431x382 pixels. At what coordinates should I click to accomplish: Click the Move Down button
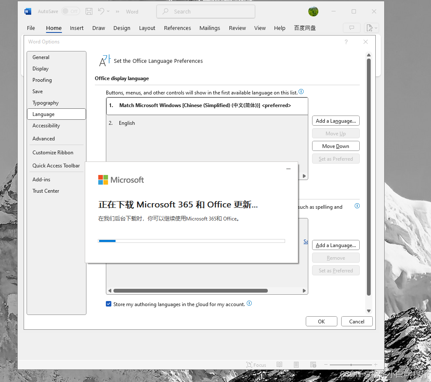[x=336, y=146]
